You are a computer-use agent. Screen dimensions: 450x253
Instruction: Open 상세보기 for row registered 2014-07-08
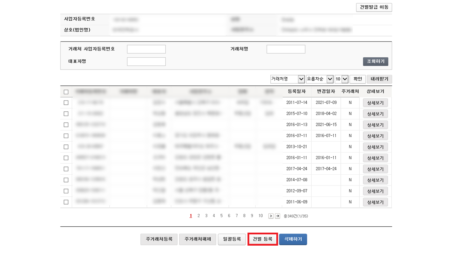coord(375,180)
